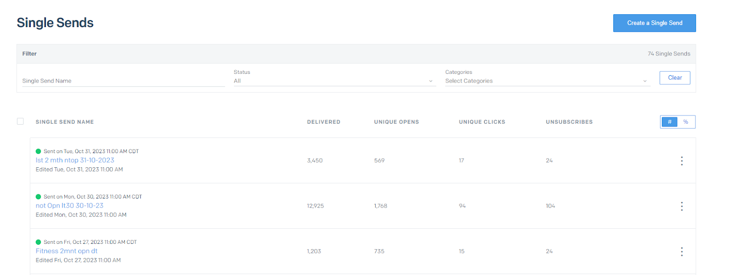
Task: Click unique clicks value 94
Action: pos(462,206)
